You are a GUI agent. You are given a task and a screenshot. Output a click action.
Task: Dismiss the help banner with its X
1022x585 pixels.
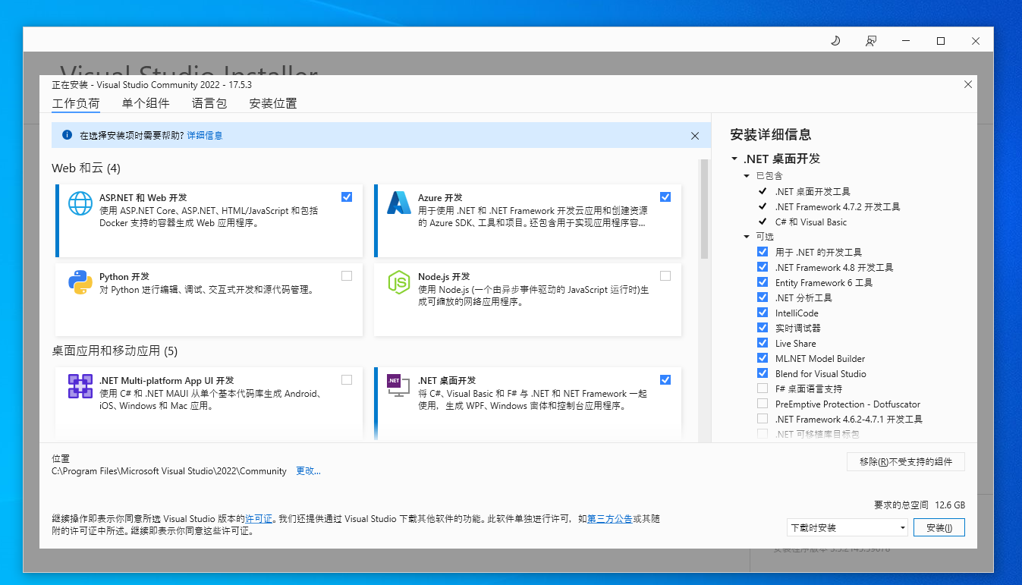pyautogui.click(x=695, y=135)
